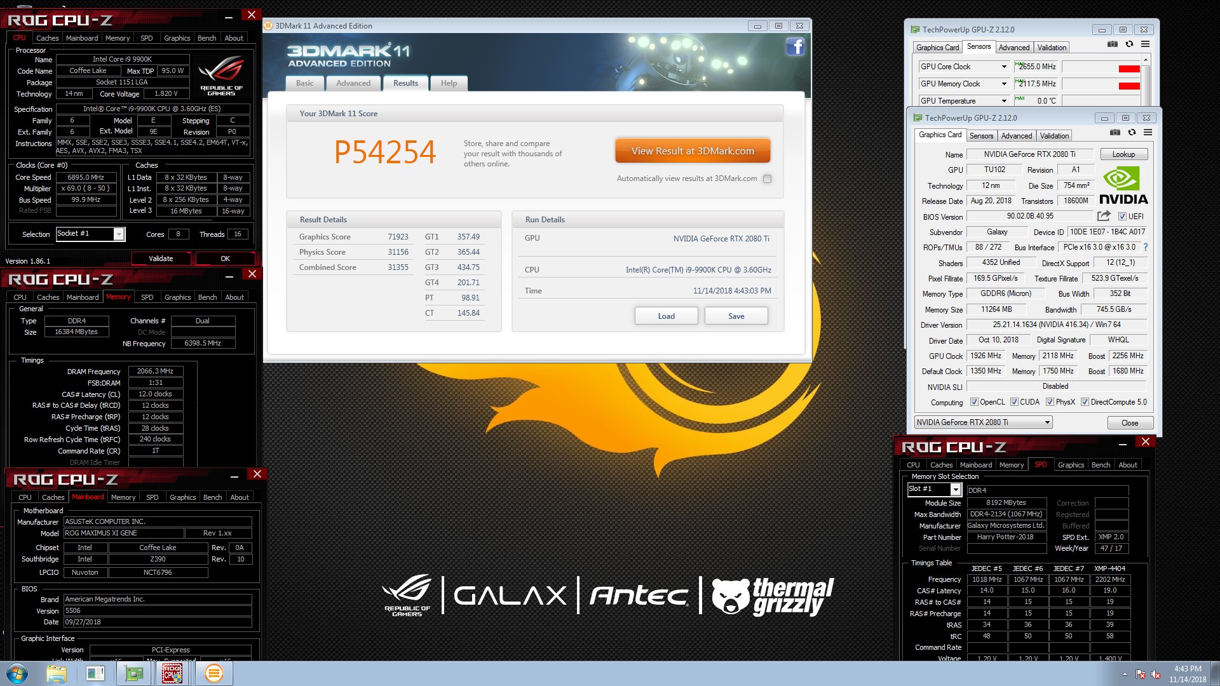Screen dimensions: 1220x686
Task: Click the 3DMark orange taskbar icon
Action: pos(214,673)
